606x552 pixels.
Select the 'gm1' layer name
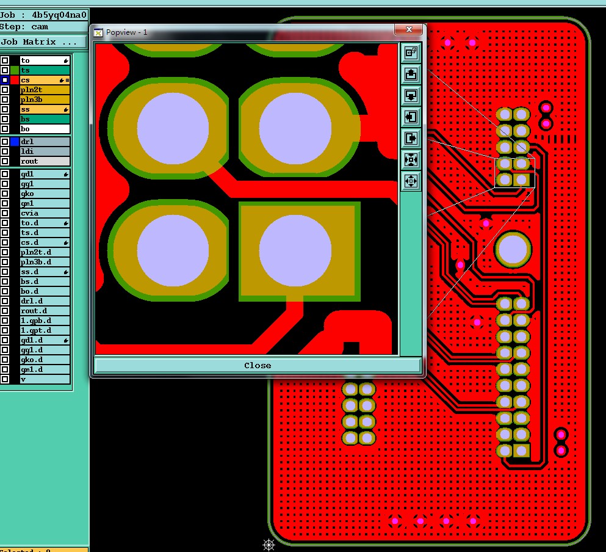click(x=45, y=203)
